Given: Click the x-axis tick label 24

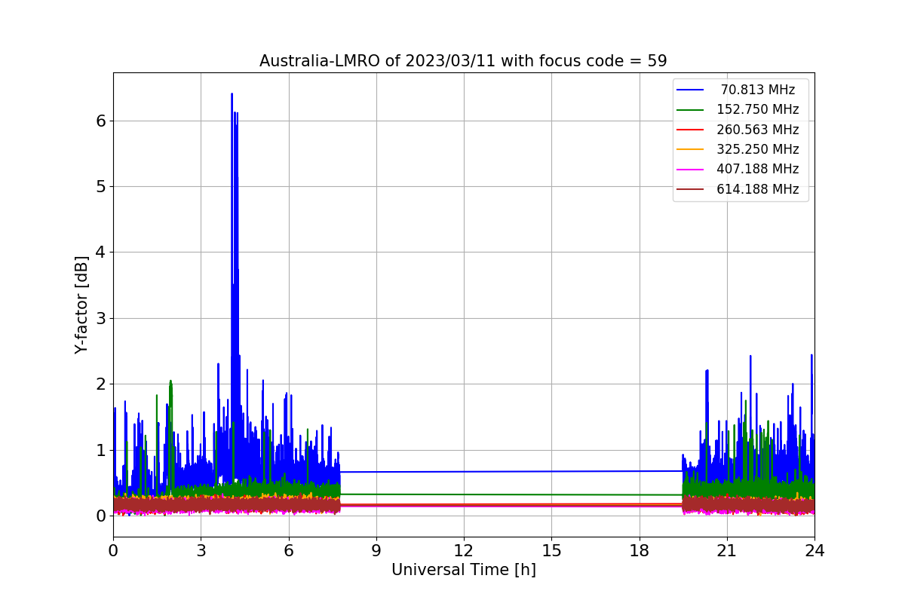Looking at the screenshot, I should tap(814, 551).
